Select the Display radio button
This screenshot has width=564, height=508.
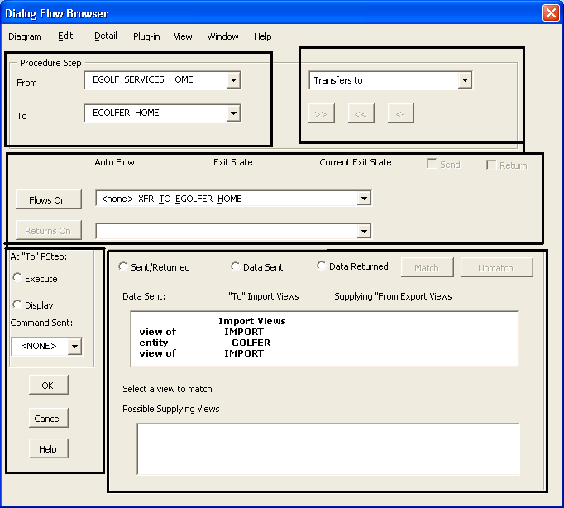(x=18, y=305)
